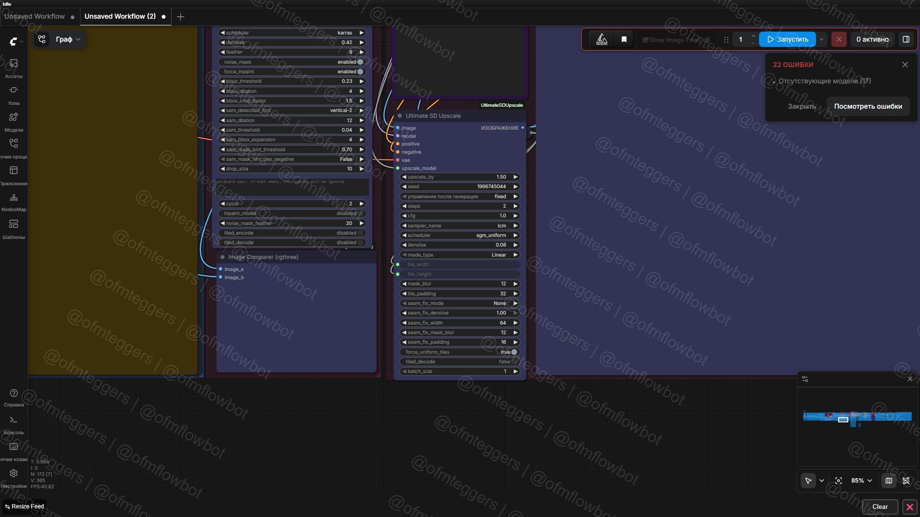Click the Посмотреть ошибки button
Viewport: 920px width, 517px height.
tap(868, 106)
